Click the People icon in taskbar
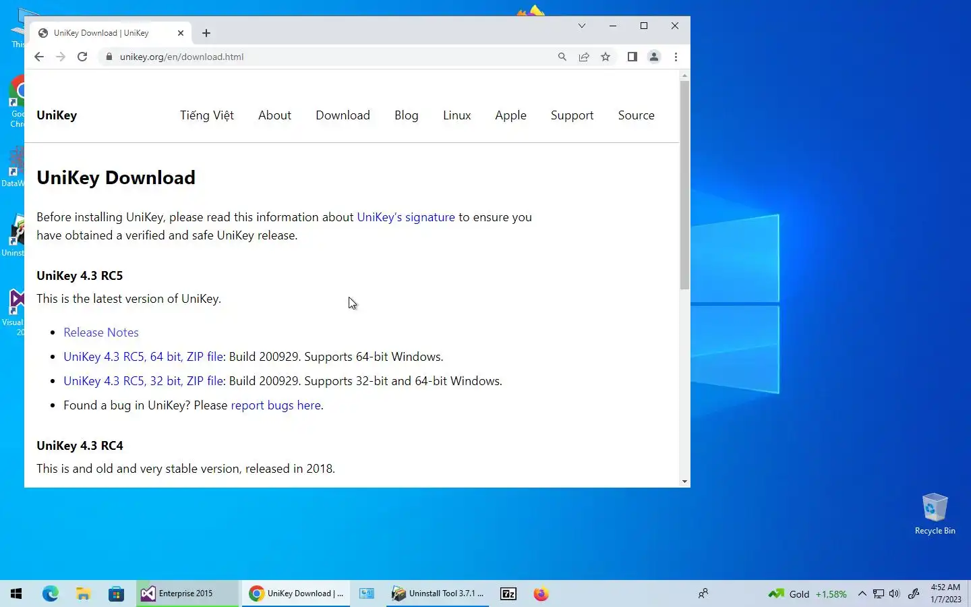The height and width of the screenshot is (607, 971). tap(703, 594)
